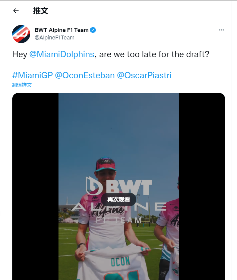Click the back arrow icon
The height and width of the screenshot is (280, 237).
click(x=16, y=11)
